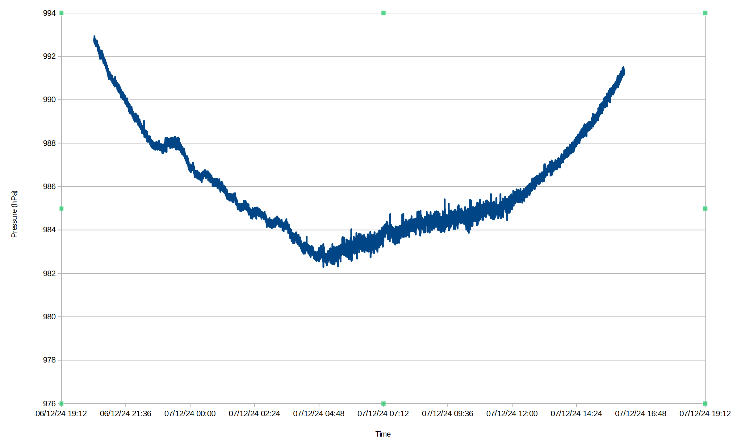Click the middle-left green resize handle
741x444 pixels.
(x=61, y=209)
